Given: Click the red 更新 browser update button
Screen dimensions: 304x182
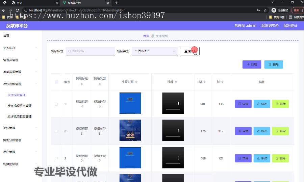Looking at the screenshot, I should pos(297,10).
